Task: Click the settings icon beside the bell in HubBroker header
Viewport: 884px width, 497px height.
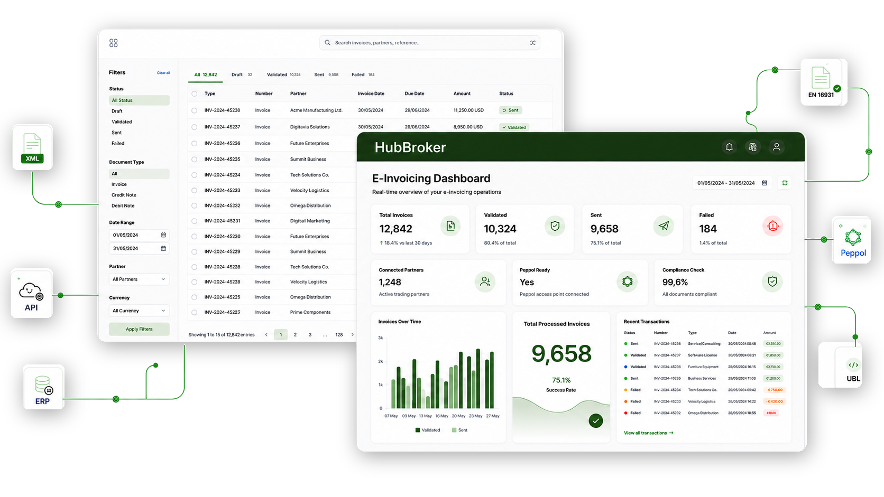Action: pyautogui.click(x=753, y=147)
